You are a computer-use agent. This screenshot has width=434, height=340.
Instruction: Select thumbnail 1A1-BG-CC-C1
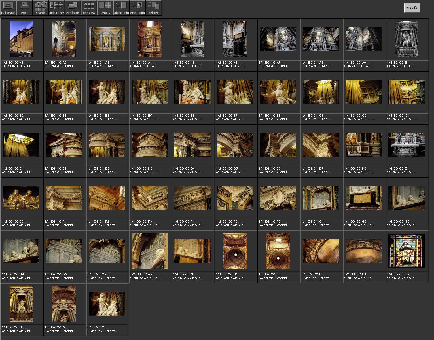click(321, 92)
